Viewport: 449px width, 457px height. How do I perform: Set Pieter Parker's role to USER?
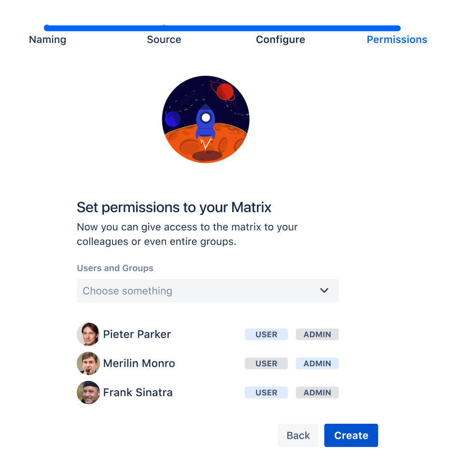(266, 335)
